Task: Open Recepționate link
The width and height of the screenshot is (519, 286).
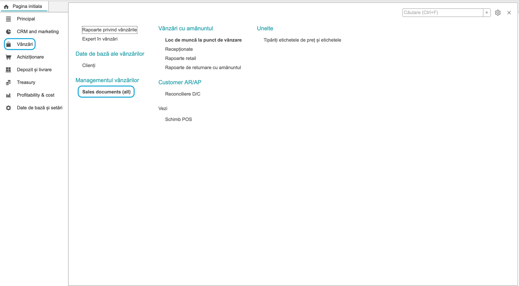Action: point(179,49)
